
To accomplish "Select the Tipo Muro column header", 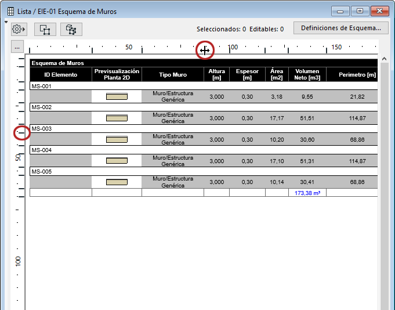I will [173, 75].
